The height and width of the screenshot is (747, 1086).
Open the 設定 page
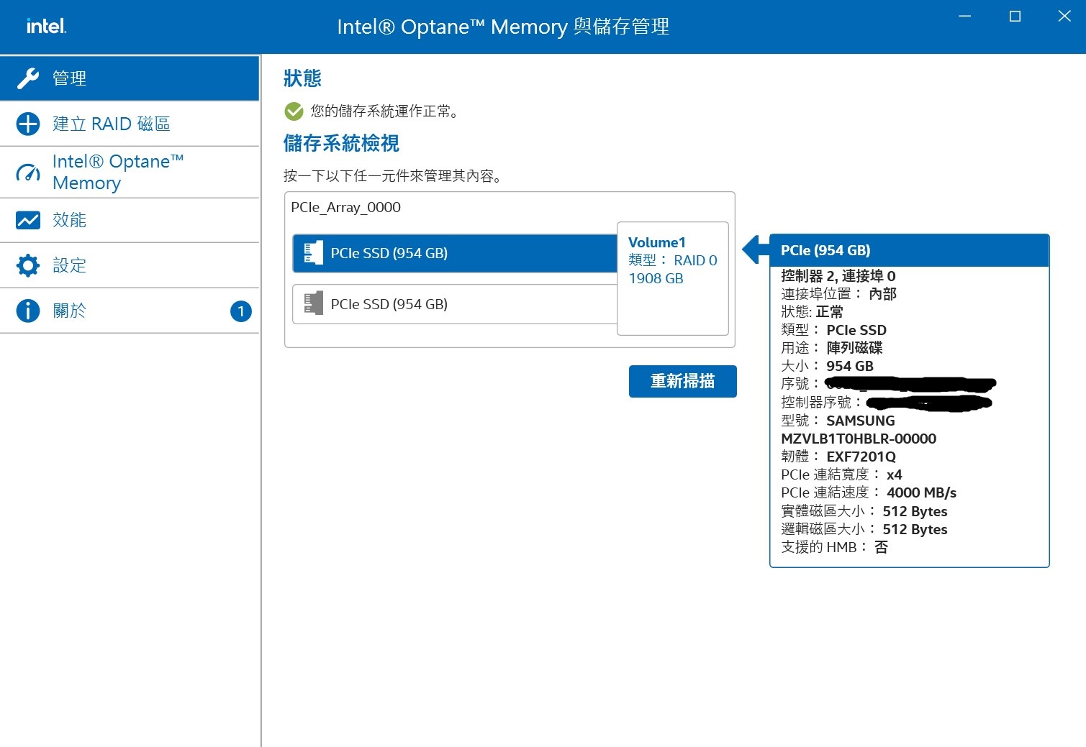70,265
